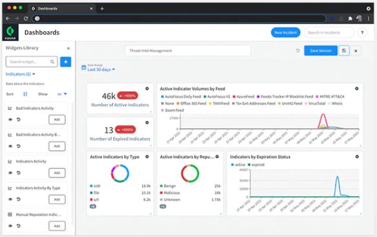The height and width of the screenshot is (237, 377).
Task: Add Bad Indicators Activity B... widget
Action: (57, 146)
